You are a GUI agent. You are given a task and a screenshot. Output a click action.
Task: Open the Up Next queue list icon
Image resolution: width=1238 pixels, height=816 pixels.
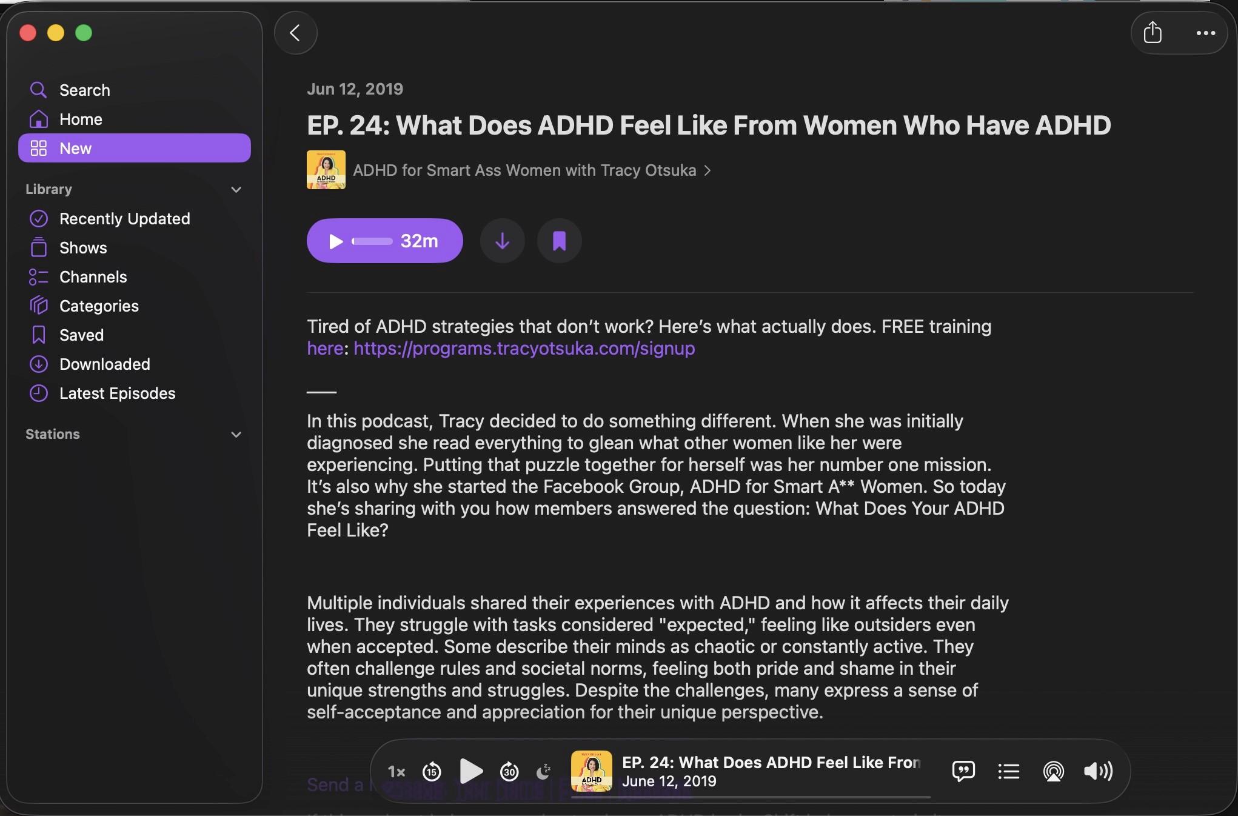1009,771
